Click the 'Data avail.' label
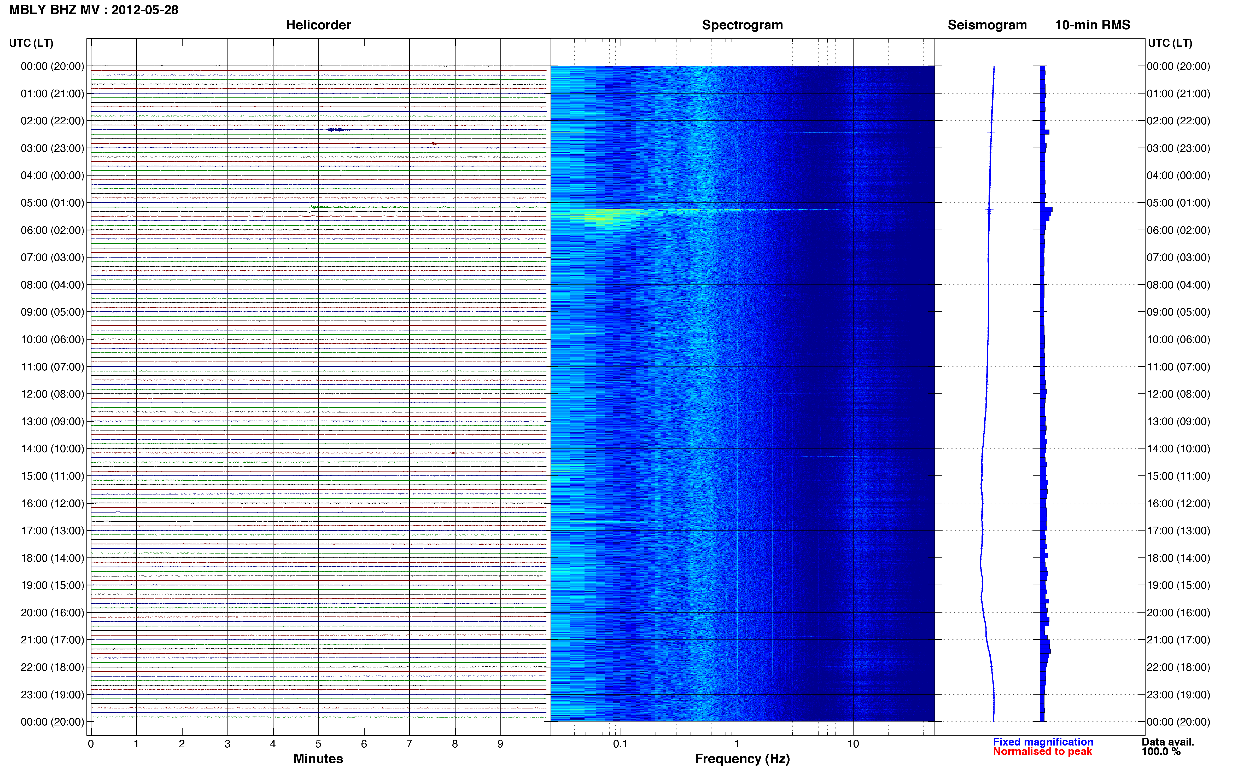1238x774 pixels. pyautogui.click(x=1168, y=742)
